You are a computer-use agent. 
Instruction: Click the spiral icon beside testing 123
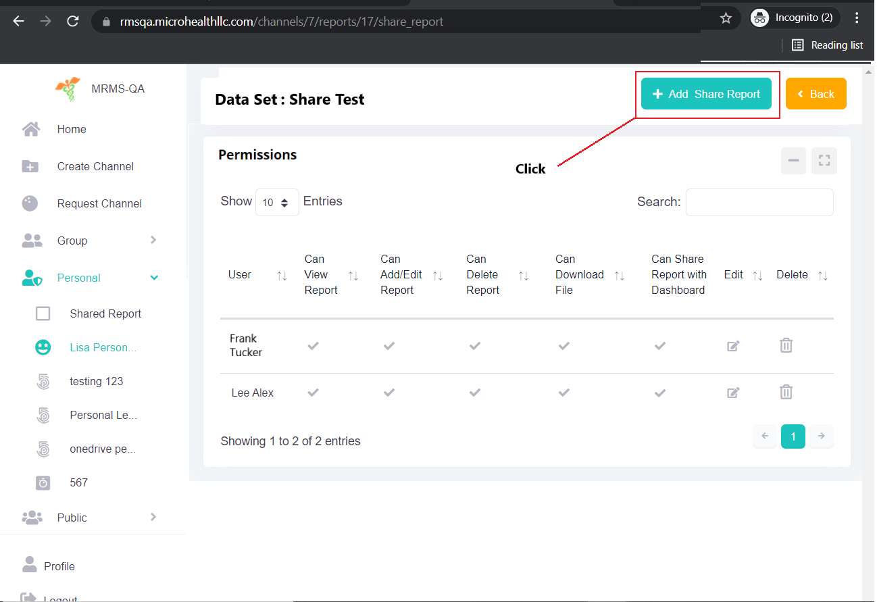(x=43, y=381)
